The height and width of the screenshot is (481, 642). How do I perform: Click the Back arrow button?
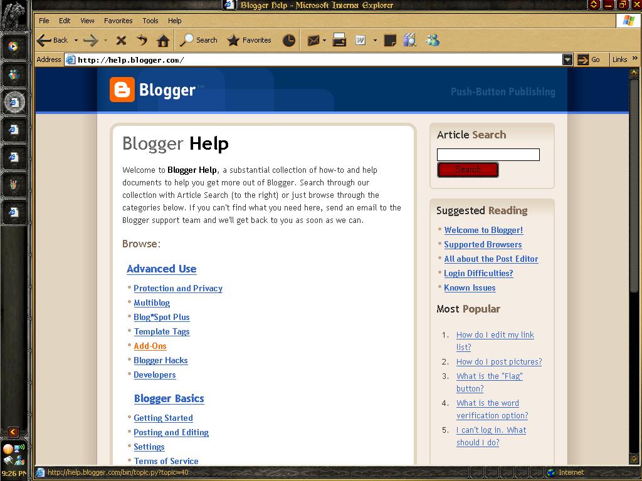pyautogui.click(x=53, y=40)
